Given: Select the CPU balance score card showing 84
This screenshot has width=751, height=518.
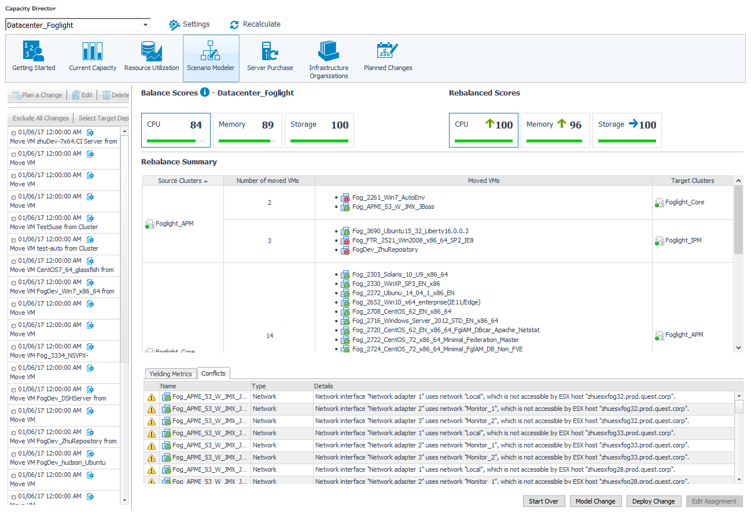Looking at the screenshot, I should coord(176,130).
